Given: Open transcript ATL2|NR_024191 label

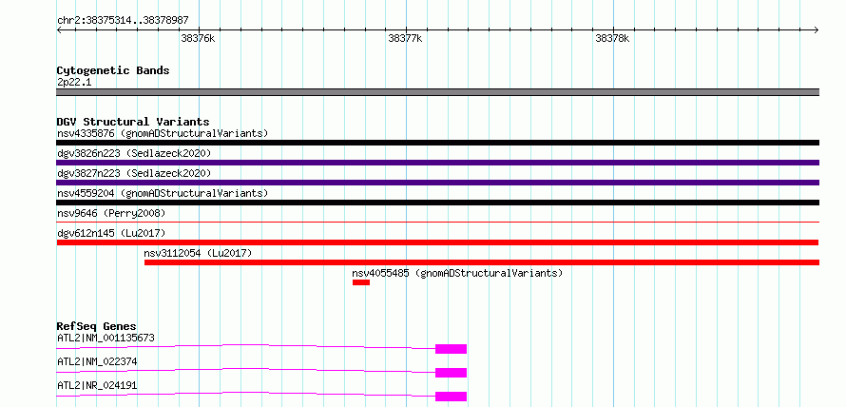Looking at the screenshot, I should [x=97, y=385].
